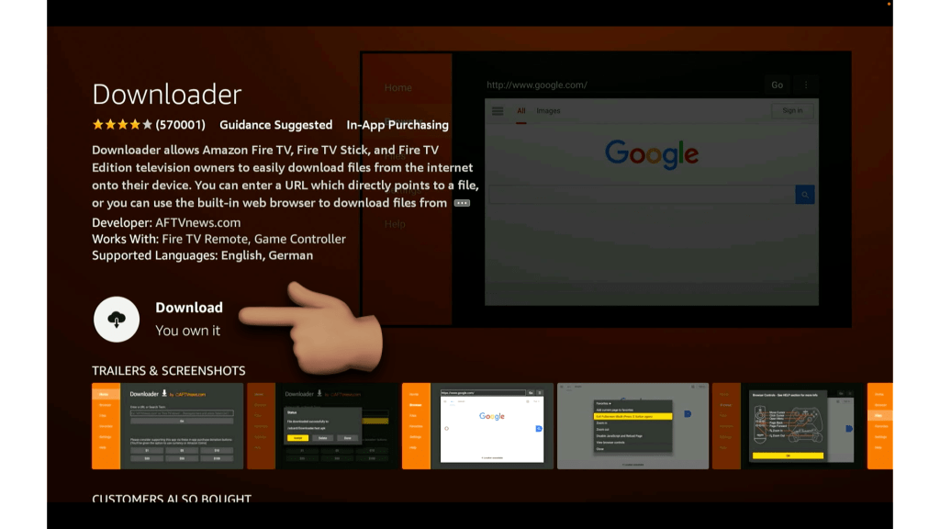Open the three-dot menu beside Go
Image resolution: width=940 pixels, height=529 pixels.
point(806,85)
